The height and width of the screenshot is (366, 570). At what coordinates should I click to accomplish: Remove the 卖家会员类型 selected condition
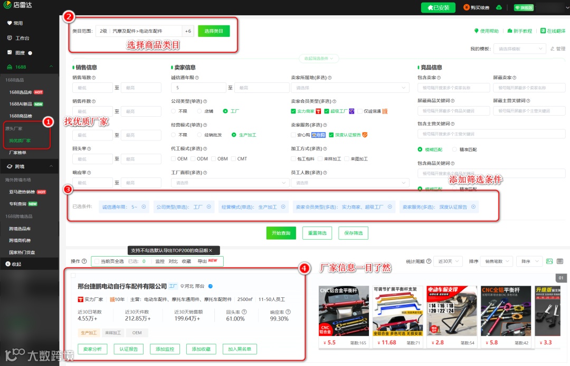tap(389, 207)
